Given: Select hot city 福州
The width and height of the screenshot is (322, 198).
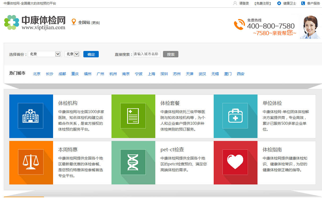Looking at the screenshot, I should [88, 74].
